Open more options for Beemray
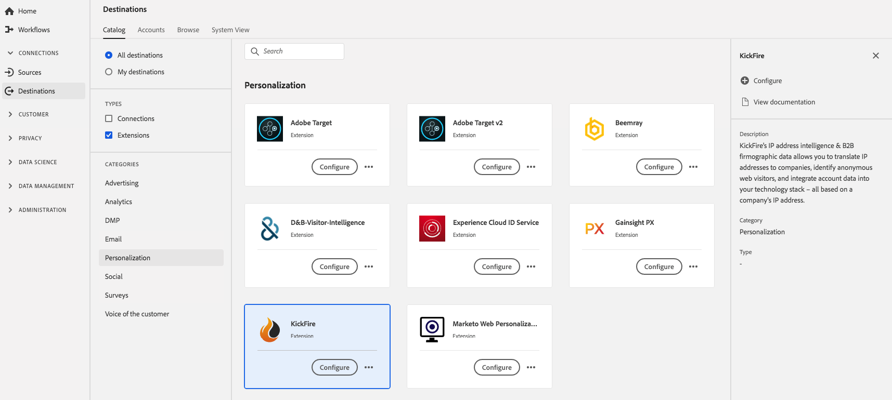This screenshot has height=400, width=892. (693, 167)
